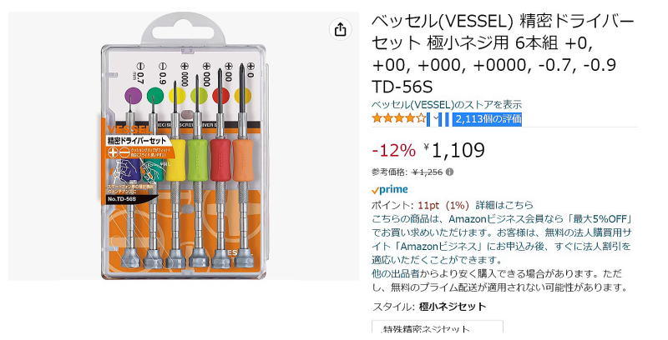Image resolution: width=668 pixels, height=340 pixels.
Task: Enlarge the VESSEL screwdriver set product image
Action: pos(184,146)
